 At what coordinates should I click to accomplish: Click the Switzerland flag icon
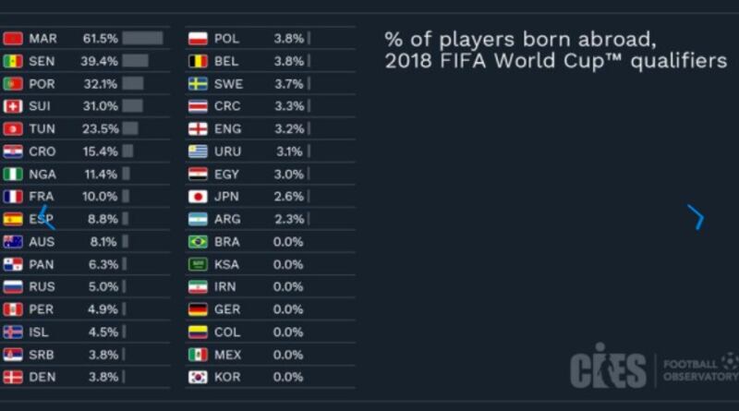click(x=13, y=106)
